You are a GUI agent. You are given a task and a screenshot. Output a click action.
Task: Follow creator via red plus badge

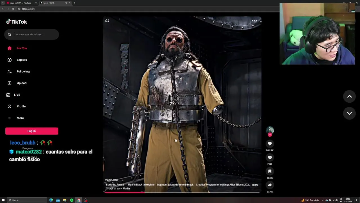coord(270,135)
